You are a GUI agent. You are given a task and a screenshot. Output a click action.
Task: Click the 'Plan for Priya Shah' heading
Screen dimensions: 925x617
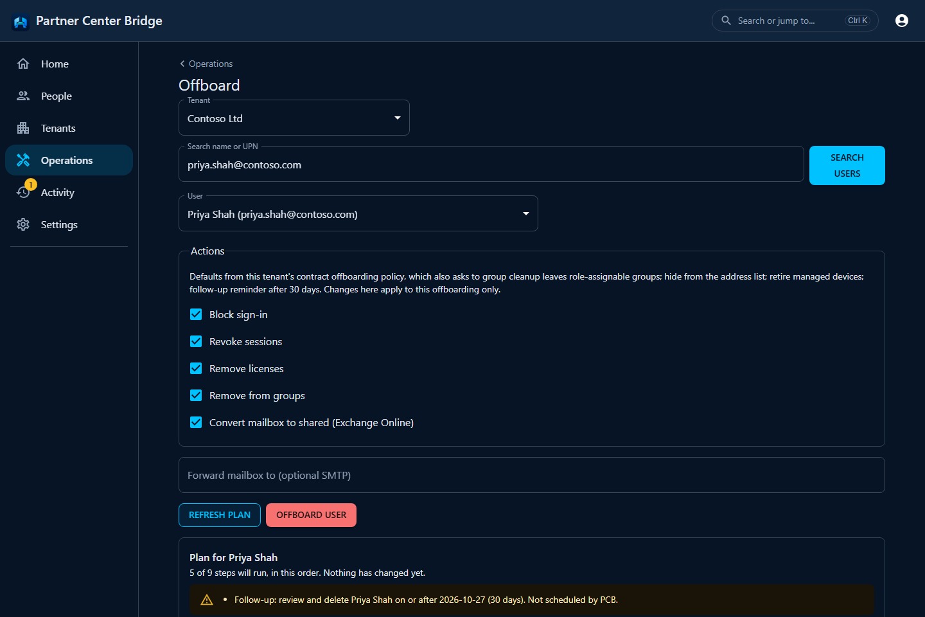tap(234, 557)
